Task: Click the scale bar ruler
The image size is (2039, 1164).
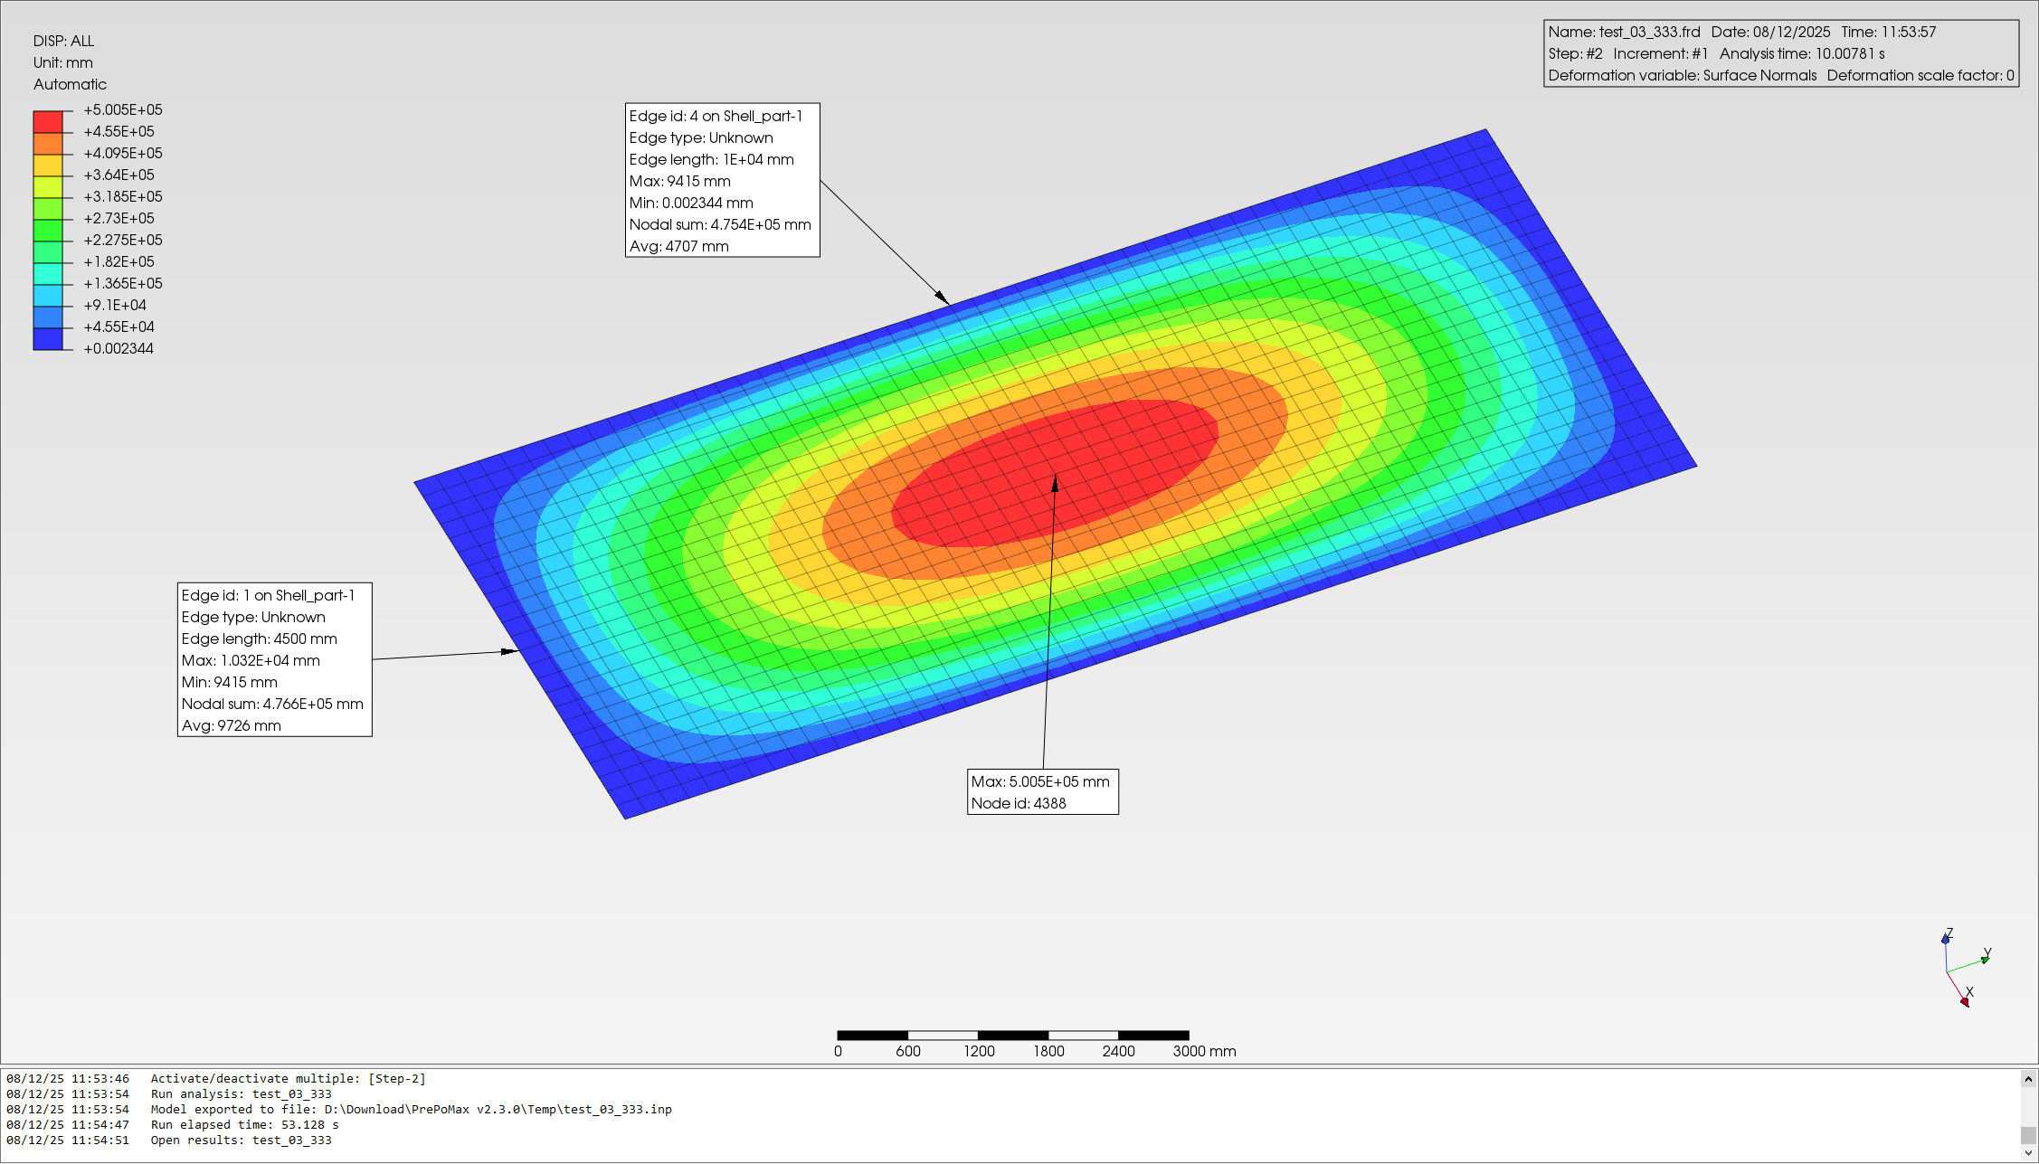Action: click(x=1012, y=1035)
